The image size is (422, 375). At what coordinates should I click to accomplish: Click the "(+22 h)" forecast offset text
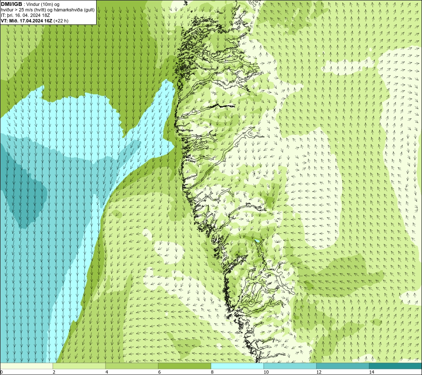pos(61,21)
